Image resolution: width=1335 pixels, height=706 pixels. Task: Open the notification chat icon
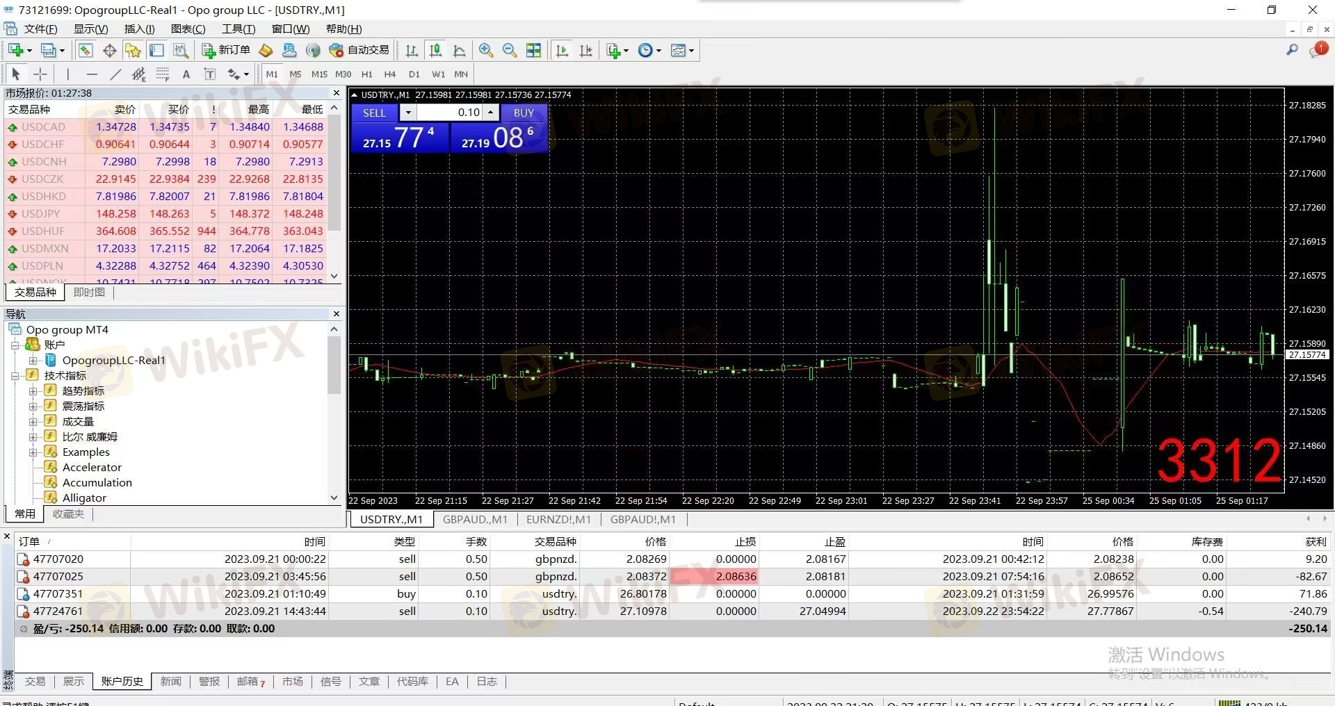(1318, 49)
